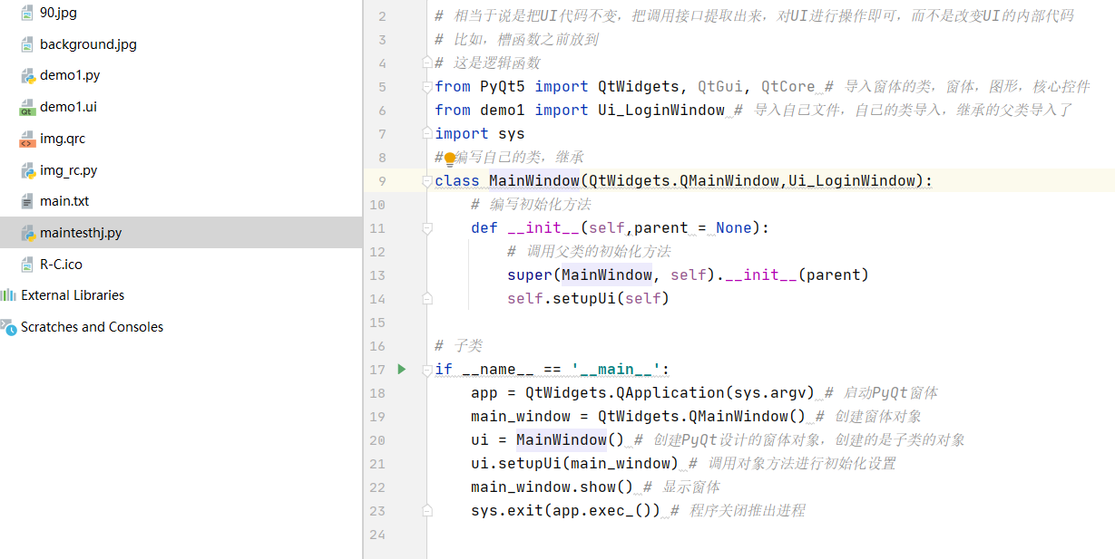Screen dimensions: 1115x559
Task: Click the R-C.ico file icon
Action: (x=27, y=265)
